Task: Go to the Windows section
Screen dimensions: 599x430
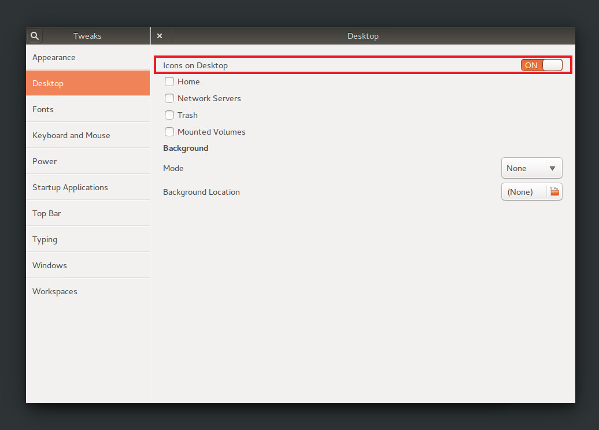Action: [88, 265]
